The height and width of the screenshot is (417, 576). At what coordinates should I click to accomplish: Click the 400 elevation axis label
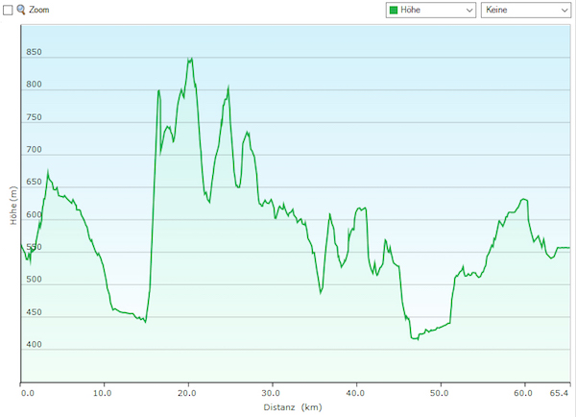tap(34, 344)
